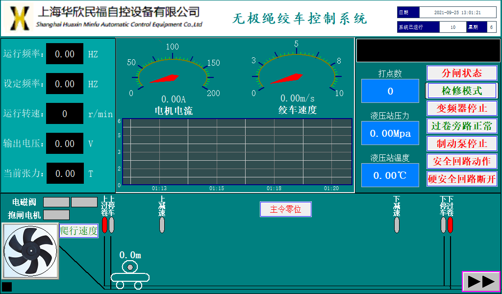The height and width of the screenshot is (294, 502).
Task: Select the 设定频率 value field
Action: 65,84
